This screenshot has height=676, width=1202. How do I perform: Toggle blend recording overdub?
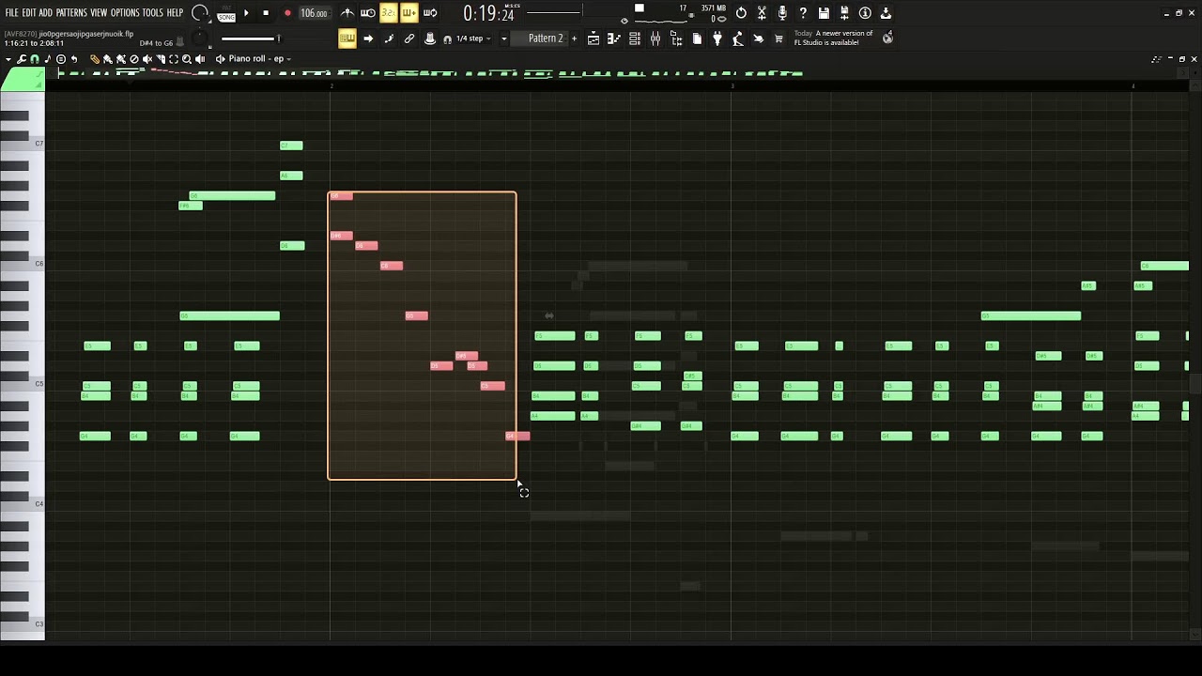(x=408, y=13)
